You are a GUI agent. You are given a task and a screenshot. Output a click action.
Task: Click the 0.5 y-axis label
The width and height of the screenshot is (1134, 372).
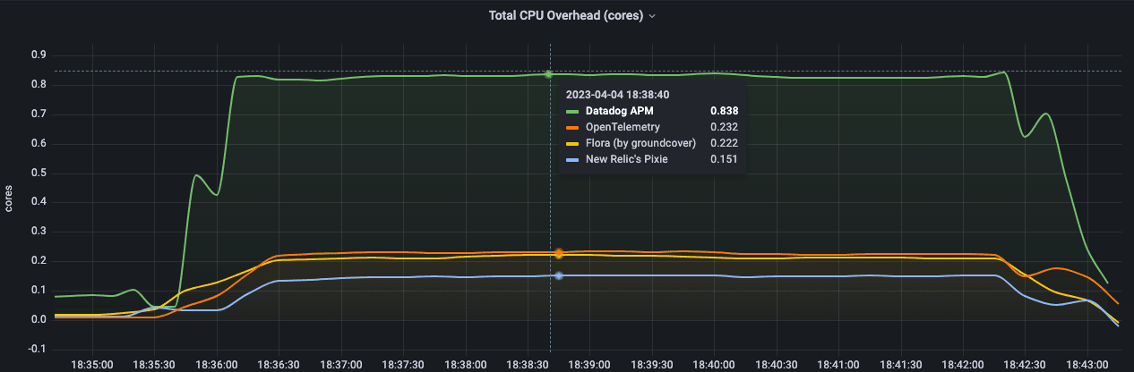39,173
